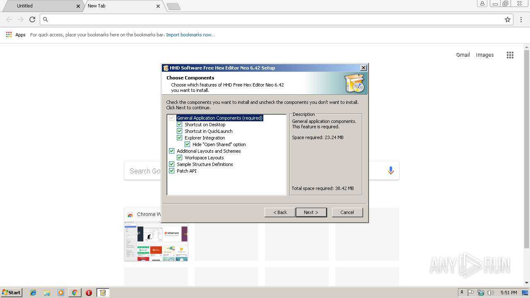Toggle Workspace Layouts checkbox

pyautogui.click(x=179, y=157)
